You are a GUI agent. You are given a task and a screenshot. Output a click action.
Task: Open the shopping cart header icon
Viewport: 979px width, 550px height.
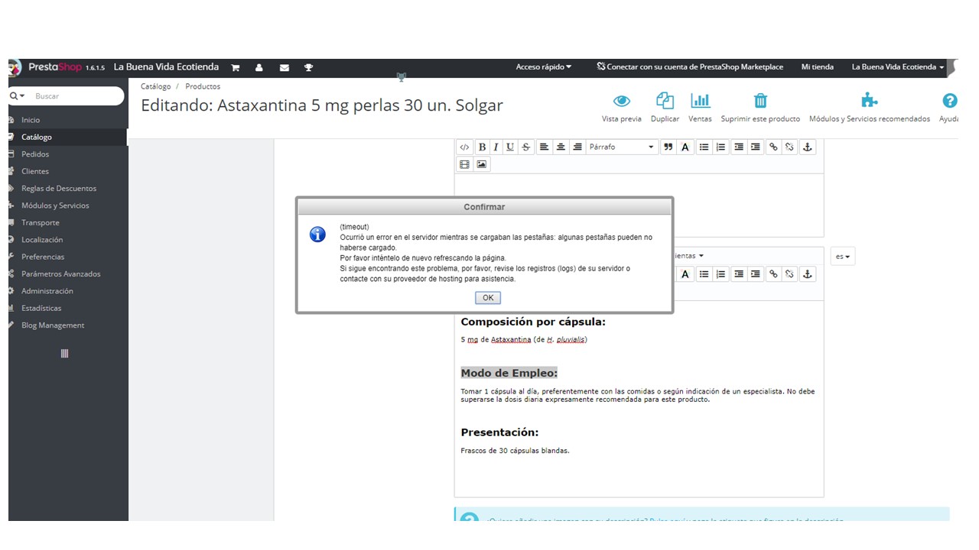pyautogui.click(x=236, y=67)
